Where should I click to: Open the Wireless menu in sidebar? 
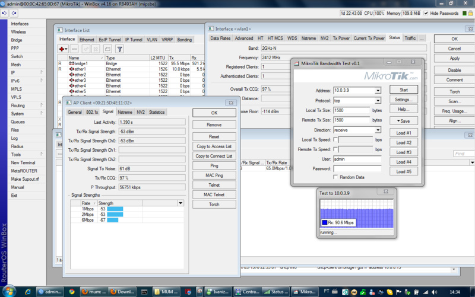[18, 32]
